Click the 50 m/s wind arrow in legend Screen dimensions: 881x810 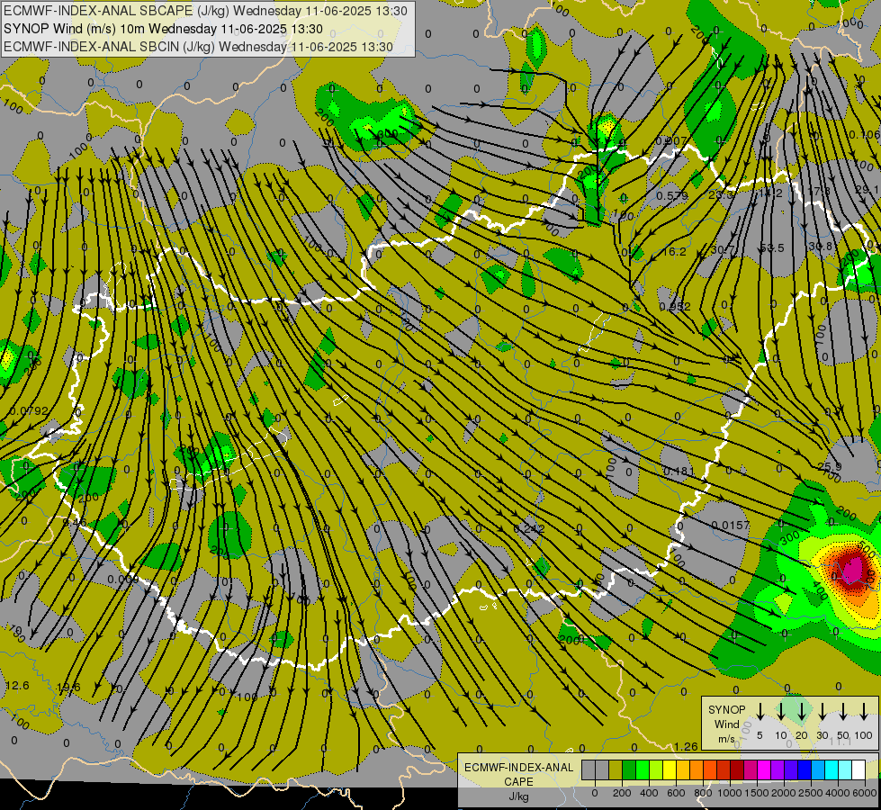click(x=843, y=712)
